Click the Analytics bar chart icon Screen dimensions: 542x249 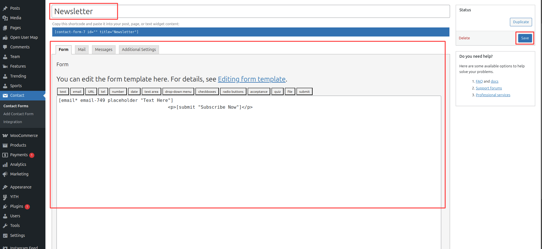pos(5,164)
